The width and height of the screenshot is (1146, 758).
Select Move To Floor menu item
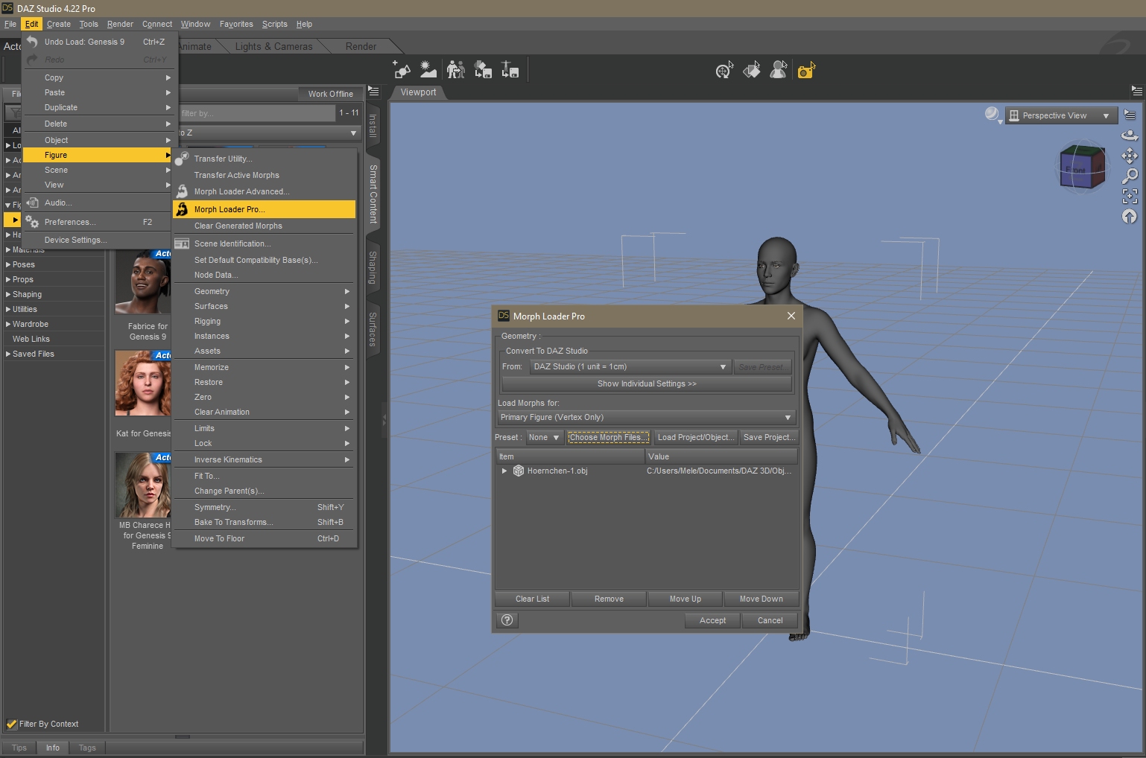click(264, 538)
